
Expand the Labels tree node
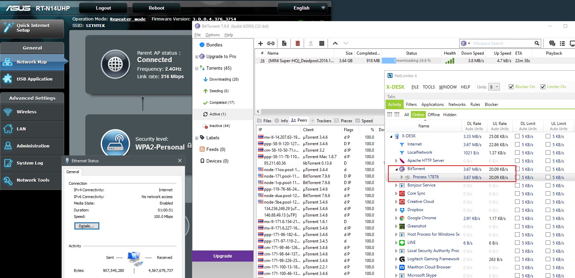pos(197,138)
